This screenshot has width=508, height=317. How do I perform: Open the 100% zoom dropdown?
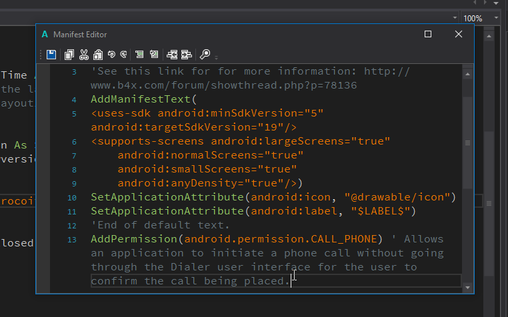point(496,18)
